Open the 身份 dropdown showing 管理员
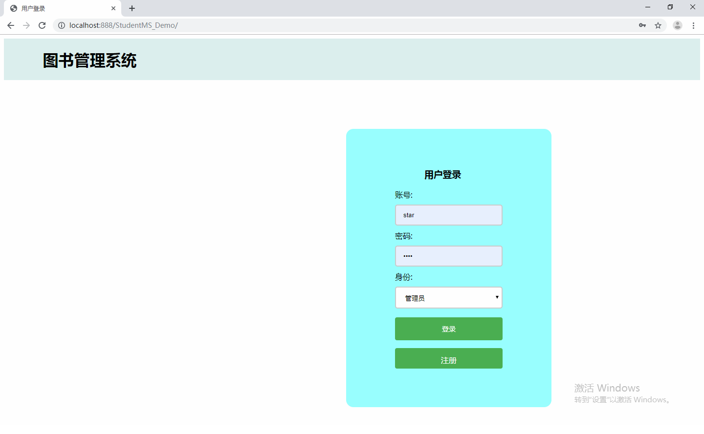 (449, 298)
